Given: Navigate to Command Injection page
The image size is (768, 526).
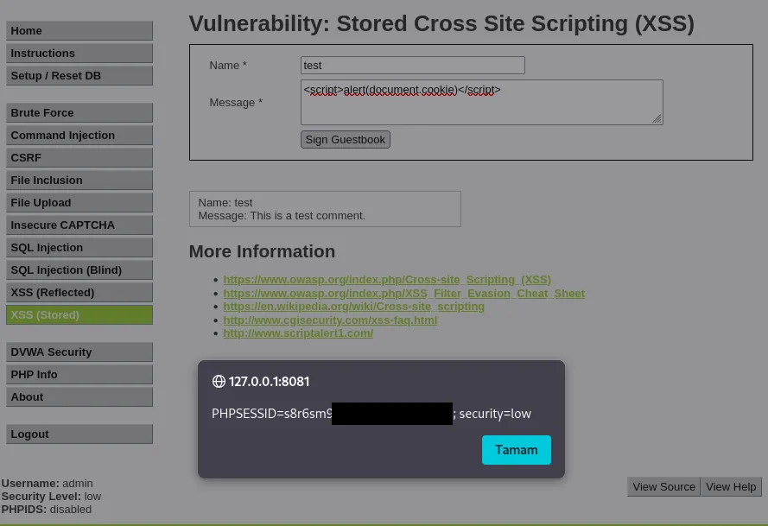Looking at the screenshot, I should coord(79,136).
